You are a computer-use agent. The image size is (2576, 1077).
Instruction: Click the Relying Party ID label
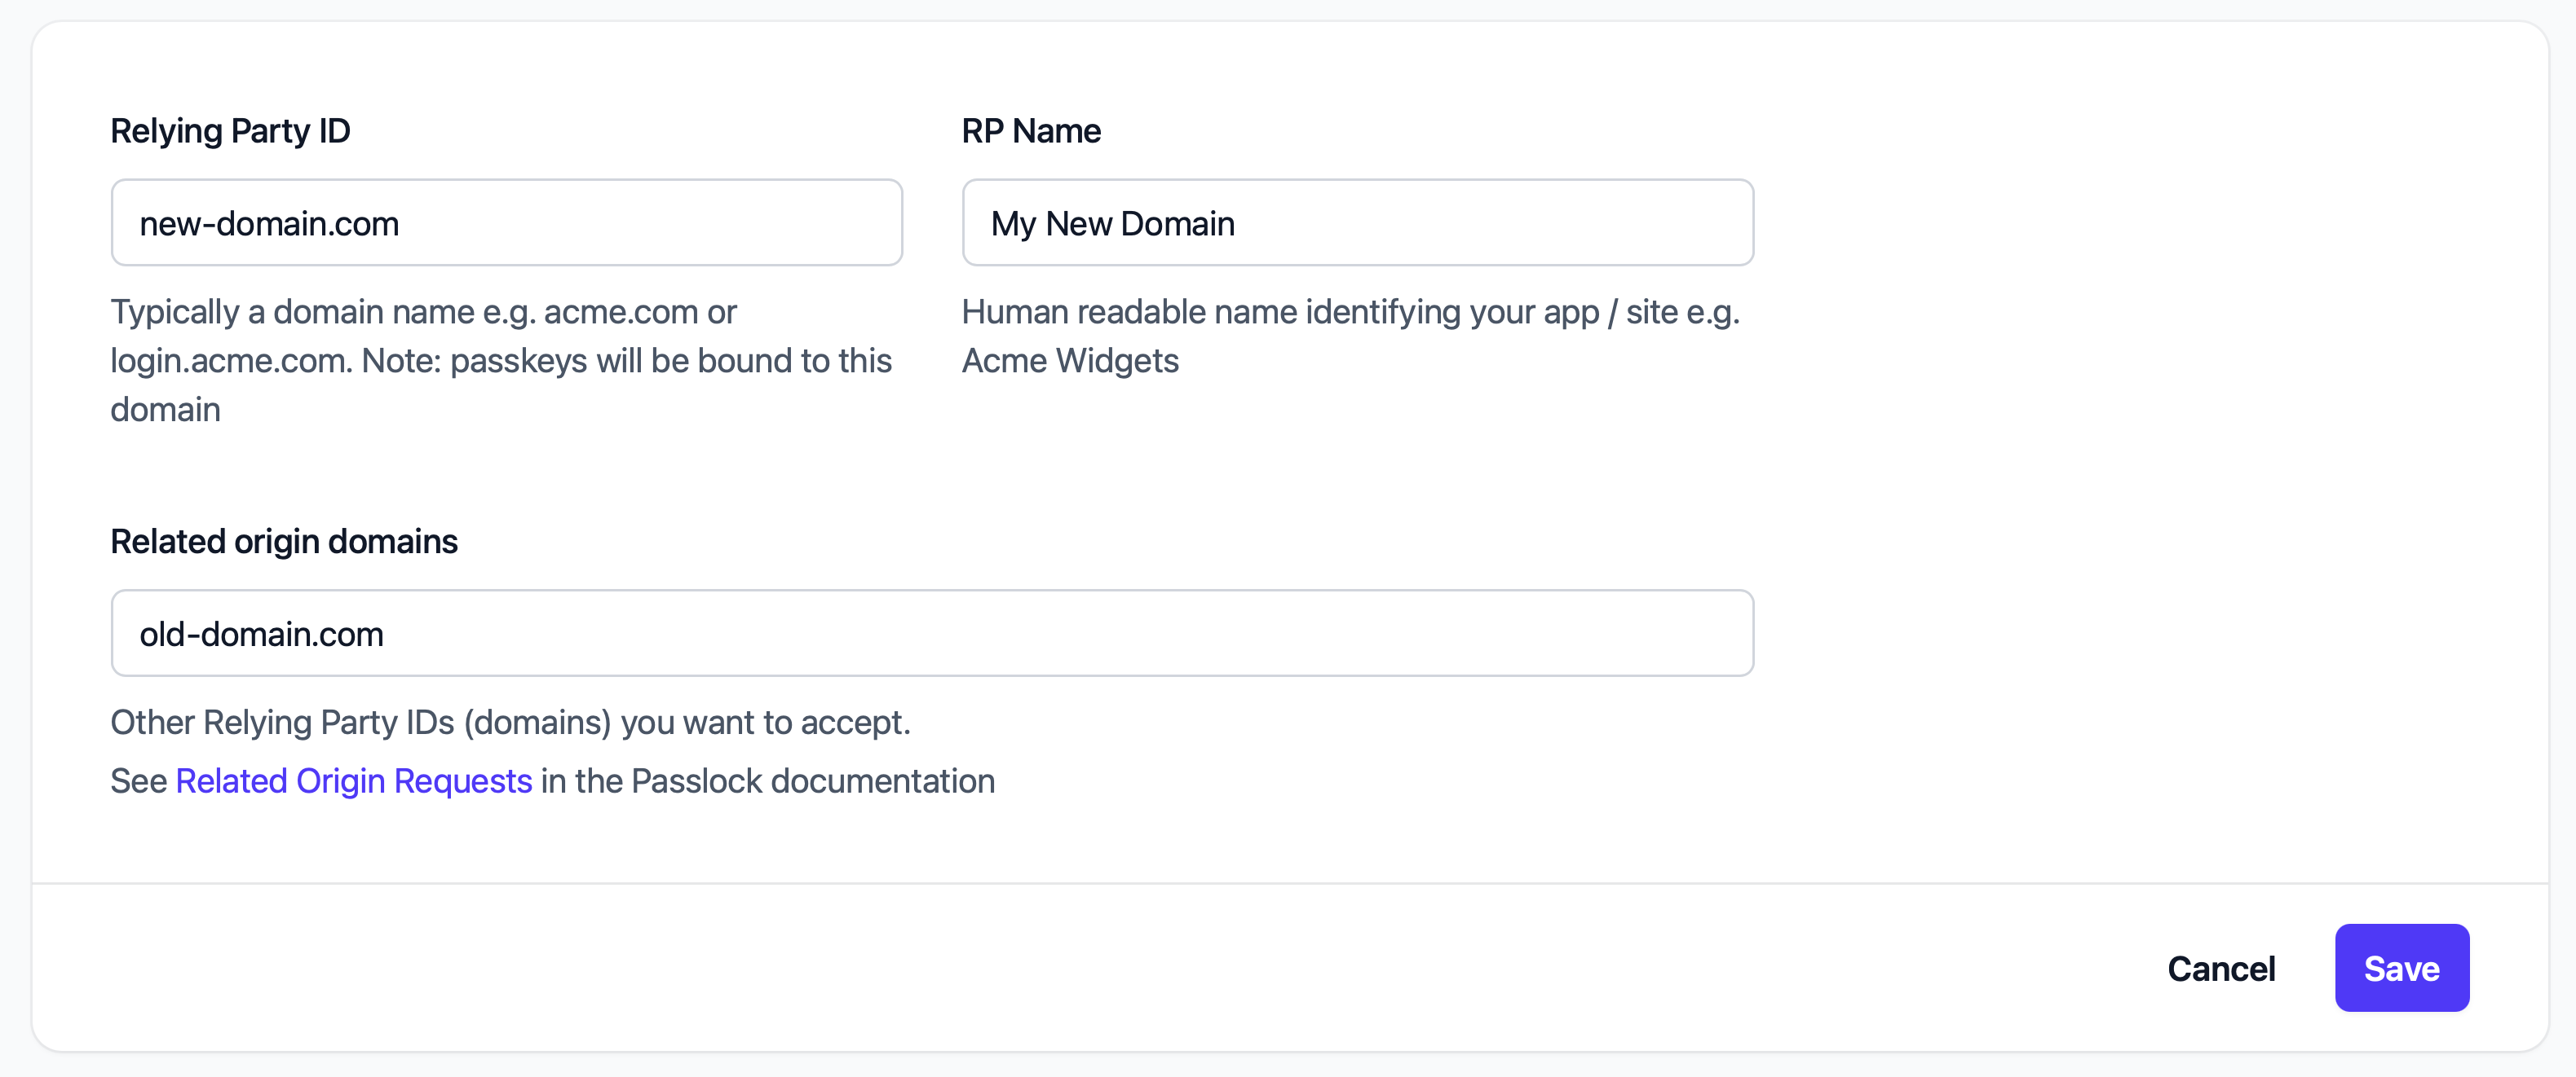(230, 130)
